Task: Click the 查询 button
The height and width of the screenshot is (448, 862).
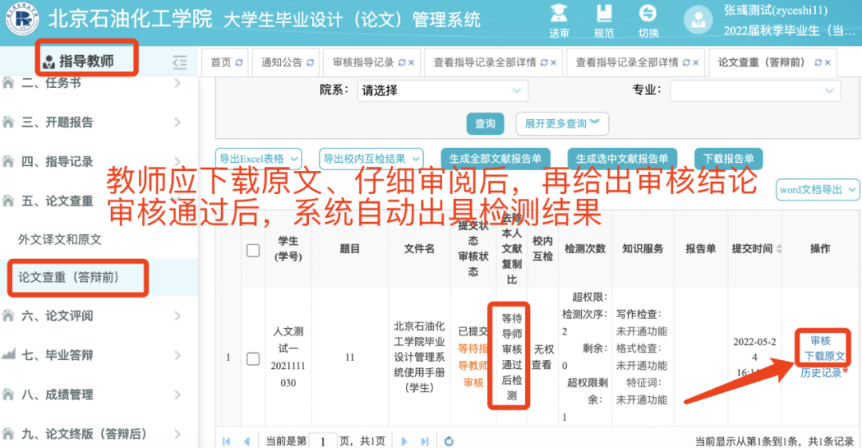Action: 485,124
